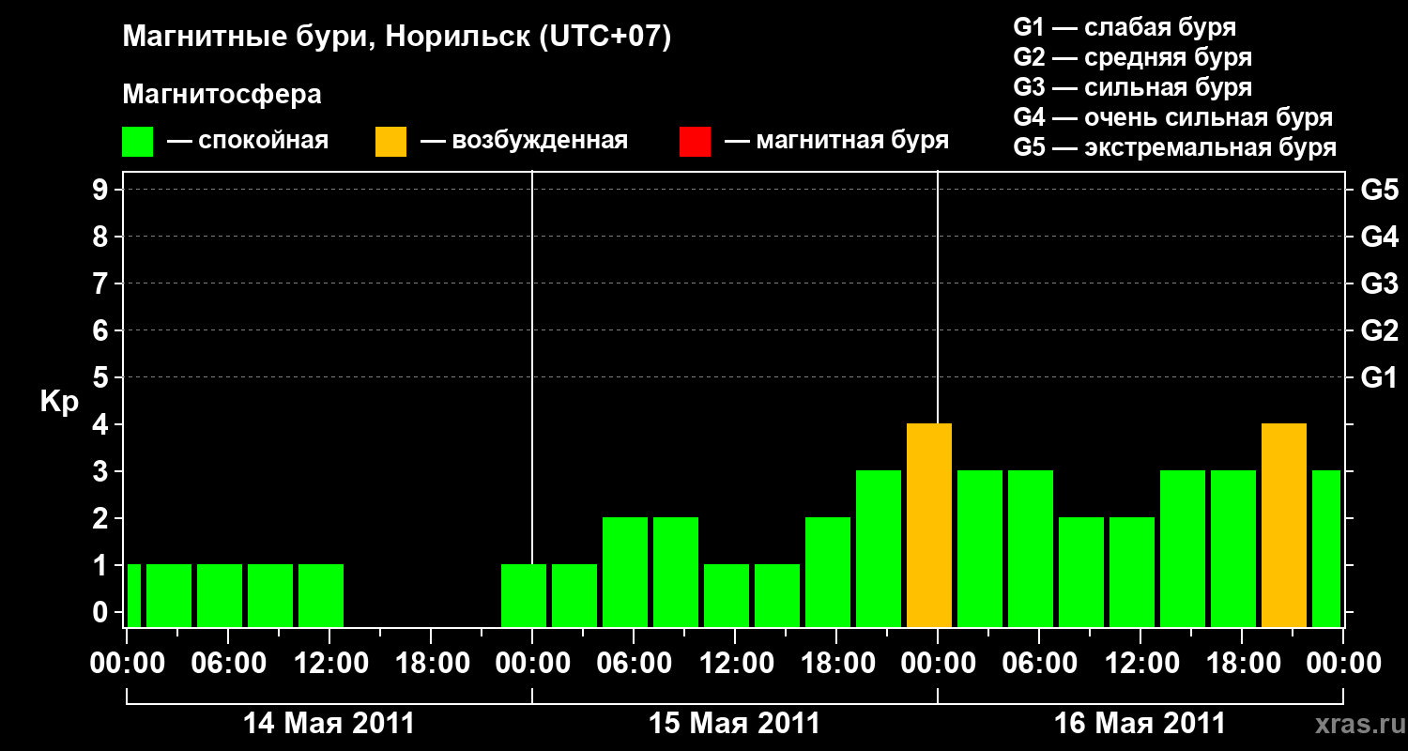1408x751 pixels.
Task: Click the 'G2' label on right axis
Action: pos(1379,331)
